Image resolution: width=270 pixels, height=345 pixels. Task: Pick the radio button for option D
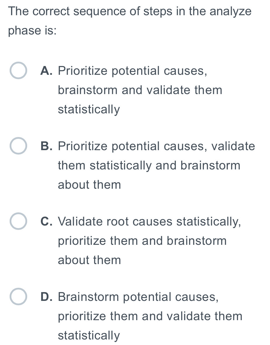[x=19, y=297]
